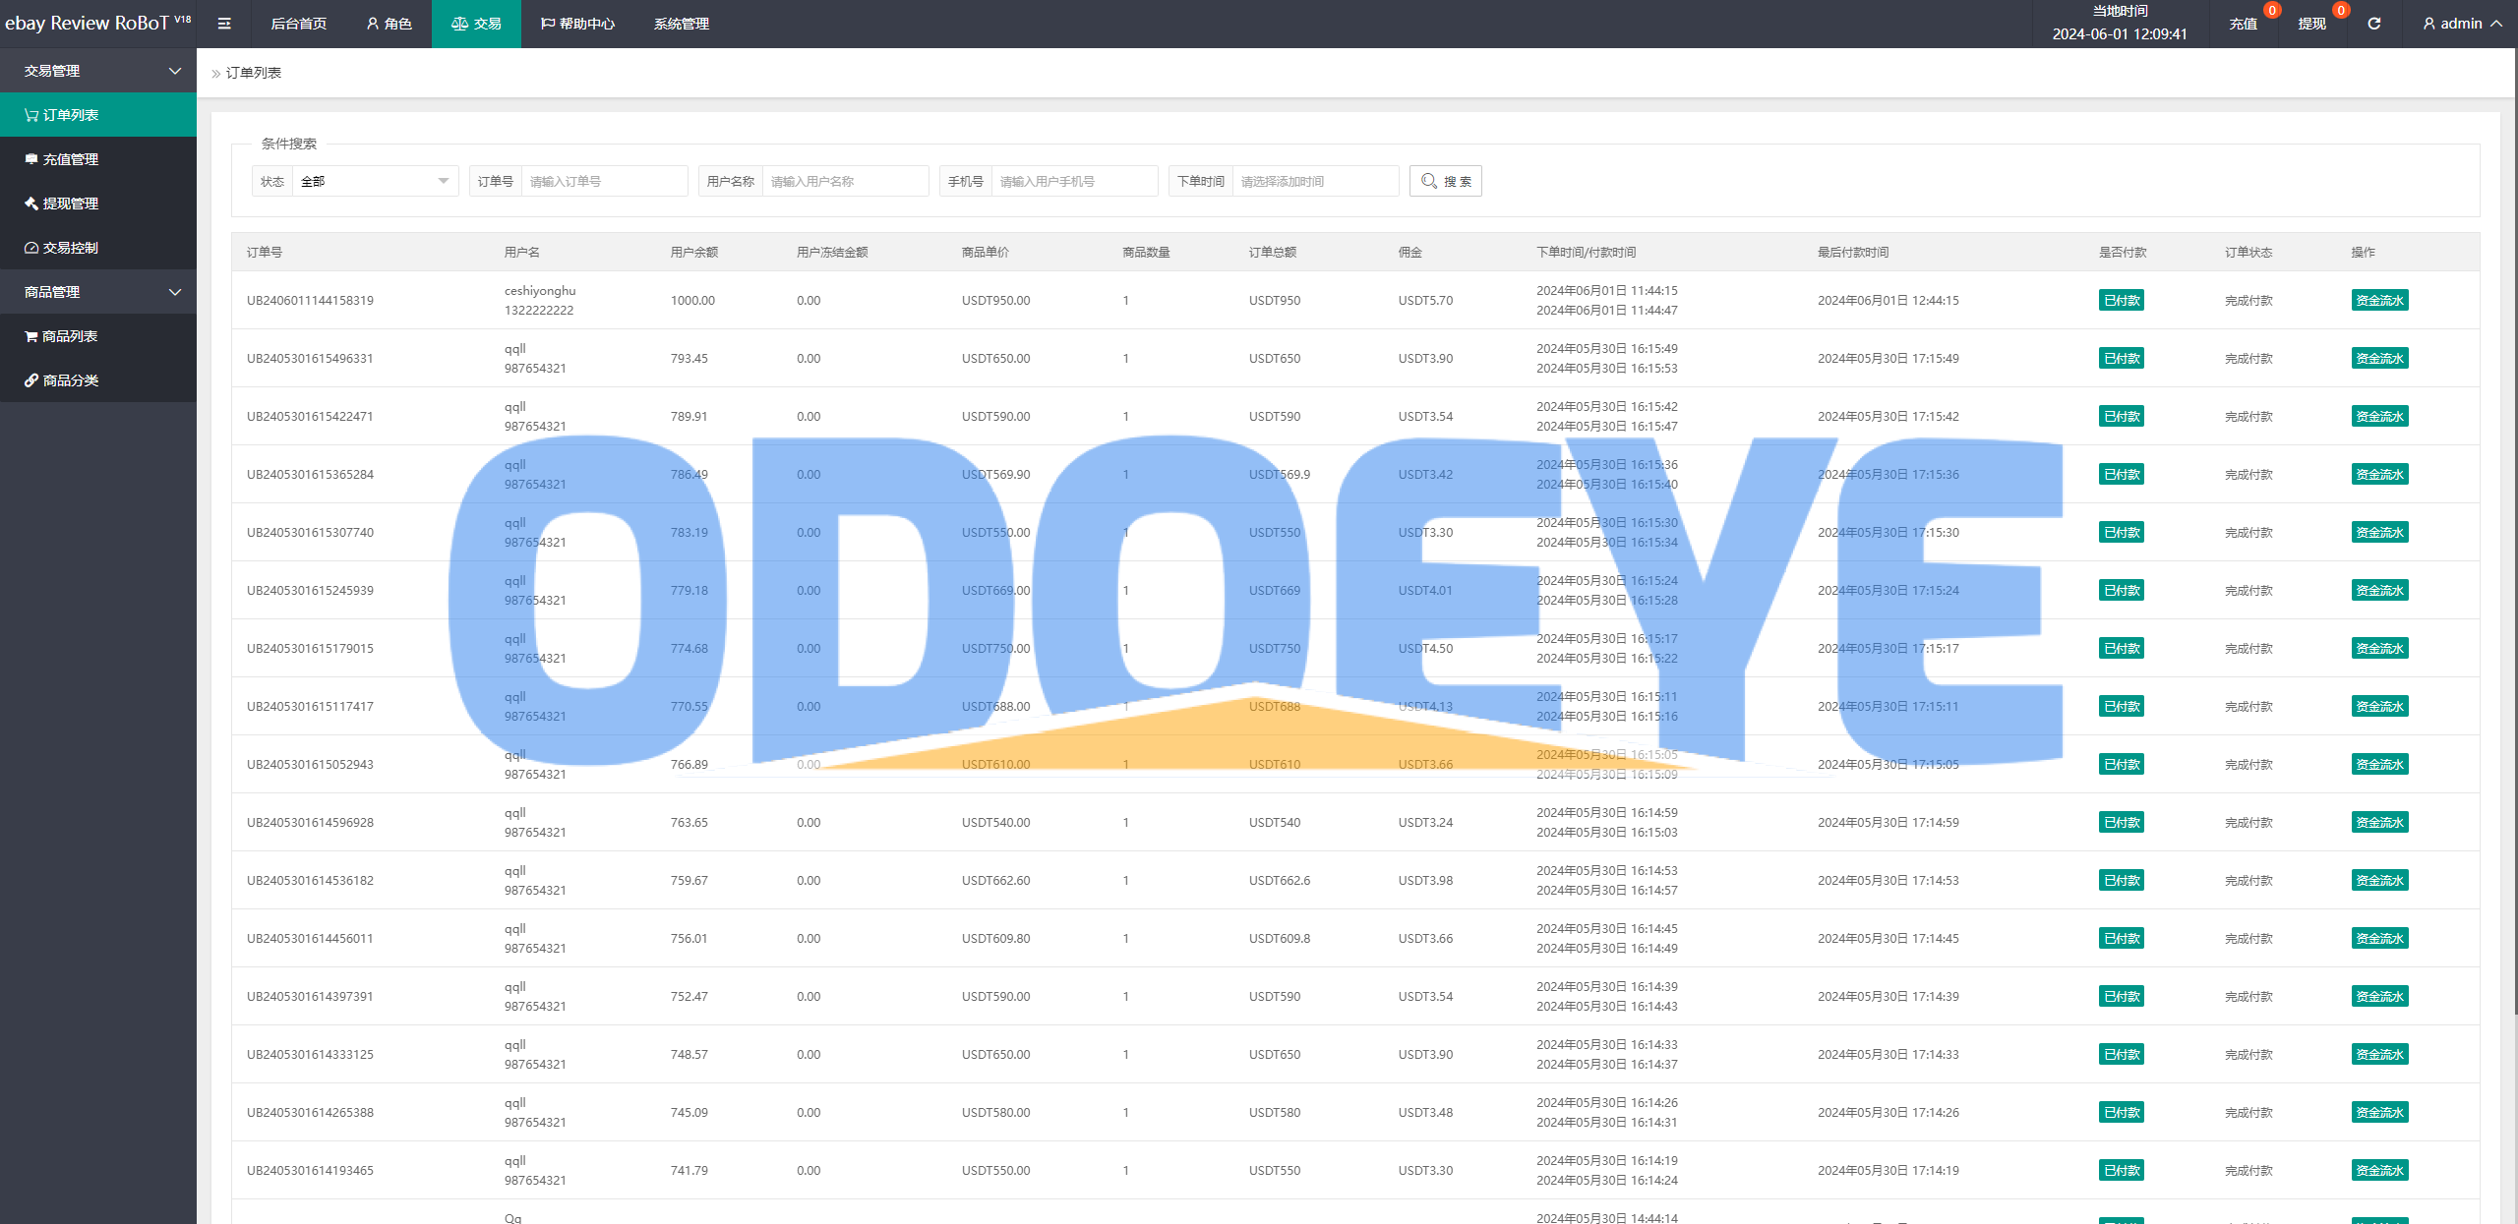This screenshot has width=2518, height=1224.
Task: Switch to the 角色 tab
Action: tap(389, 24)
